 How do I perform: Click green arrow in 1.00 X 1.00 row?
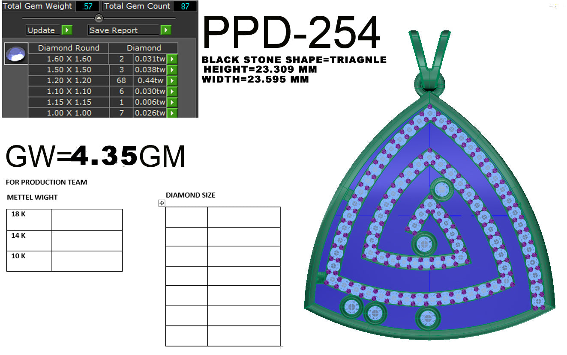pos(172,113)
